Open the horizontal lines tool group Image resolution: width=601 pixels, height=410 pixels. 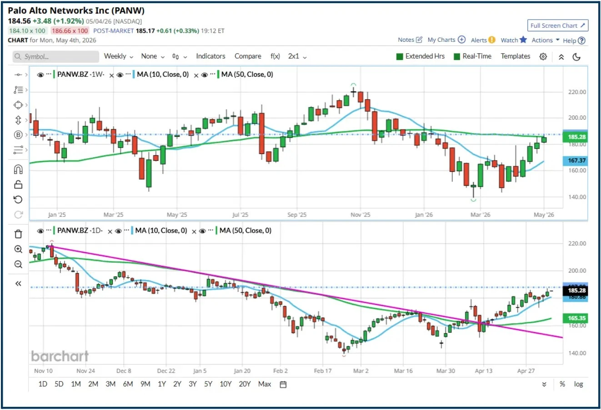(18, 150)
